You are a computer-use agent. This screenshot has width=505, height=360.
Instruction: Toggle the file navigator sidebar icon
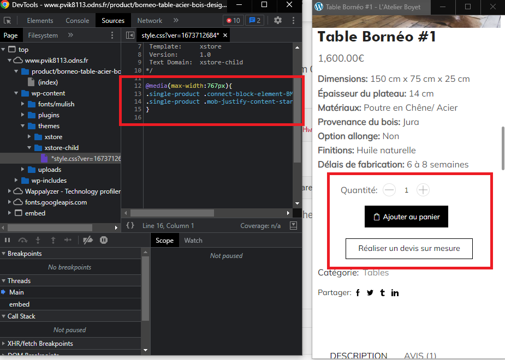tap(130, 35)
